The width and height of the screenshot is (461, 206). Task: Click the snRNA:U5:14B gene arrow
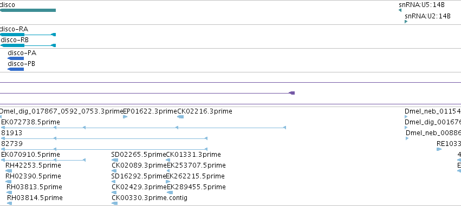[x=400, y=11]
